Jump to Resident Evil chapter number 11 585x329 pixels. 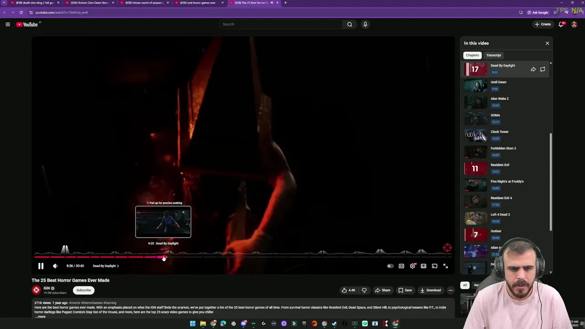click(507, 168)
